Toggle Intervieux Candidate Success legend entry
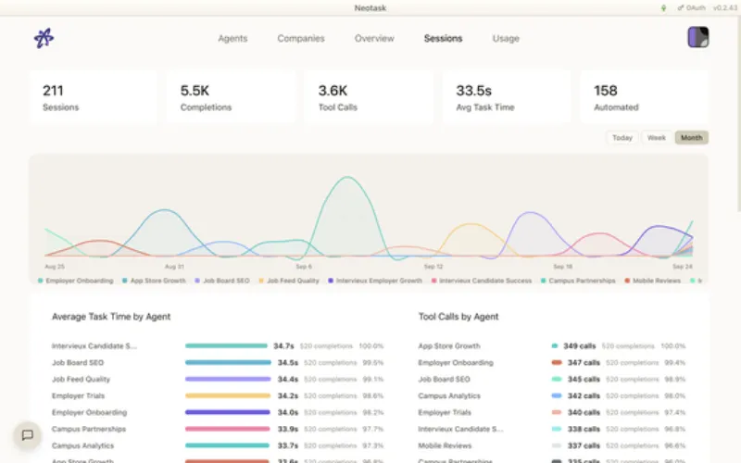The width and height of the screenshot is (741, 463). coord(482,281)
